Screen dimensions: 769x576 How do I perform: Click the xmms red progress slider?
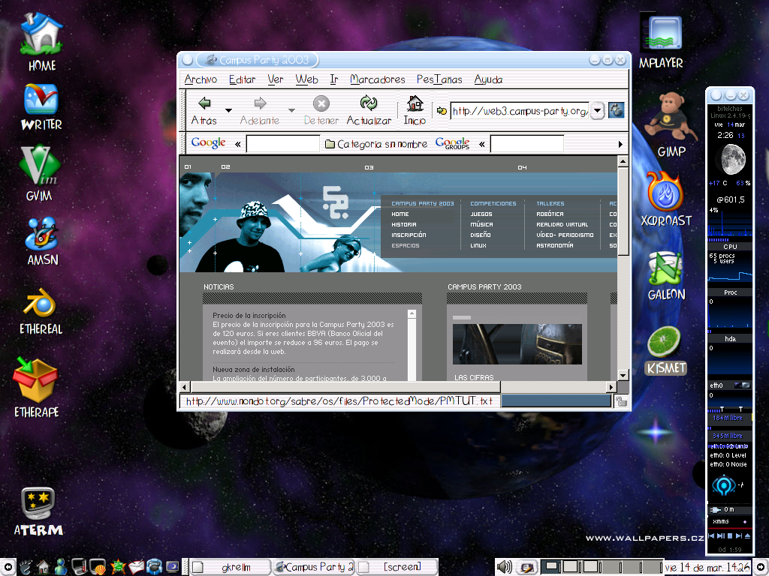click(730, 529)
